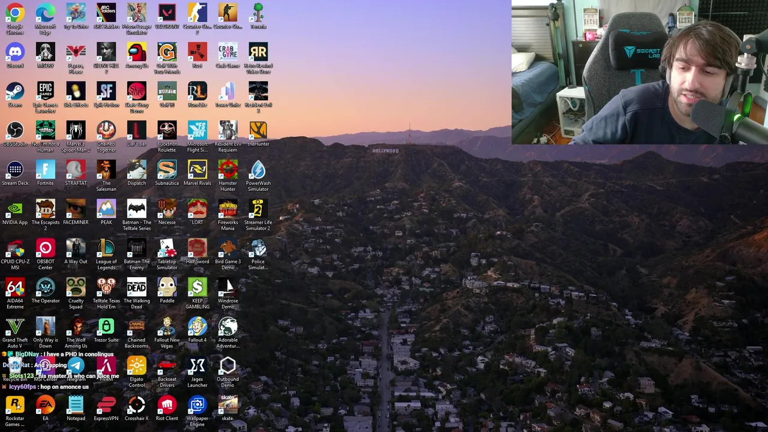Click the Among Us crewmate icon
The width and height of the screenshot is (768, 432).
pyautogui.click(x=137, y=52)
